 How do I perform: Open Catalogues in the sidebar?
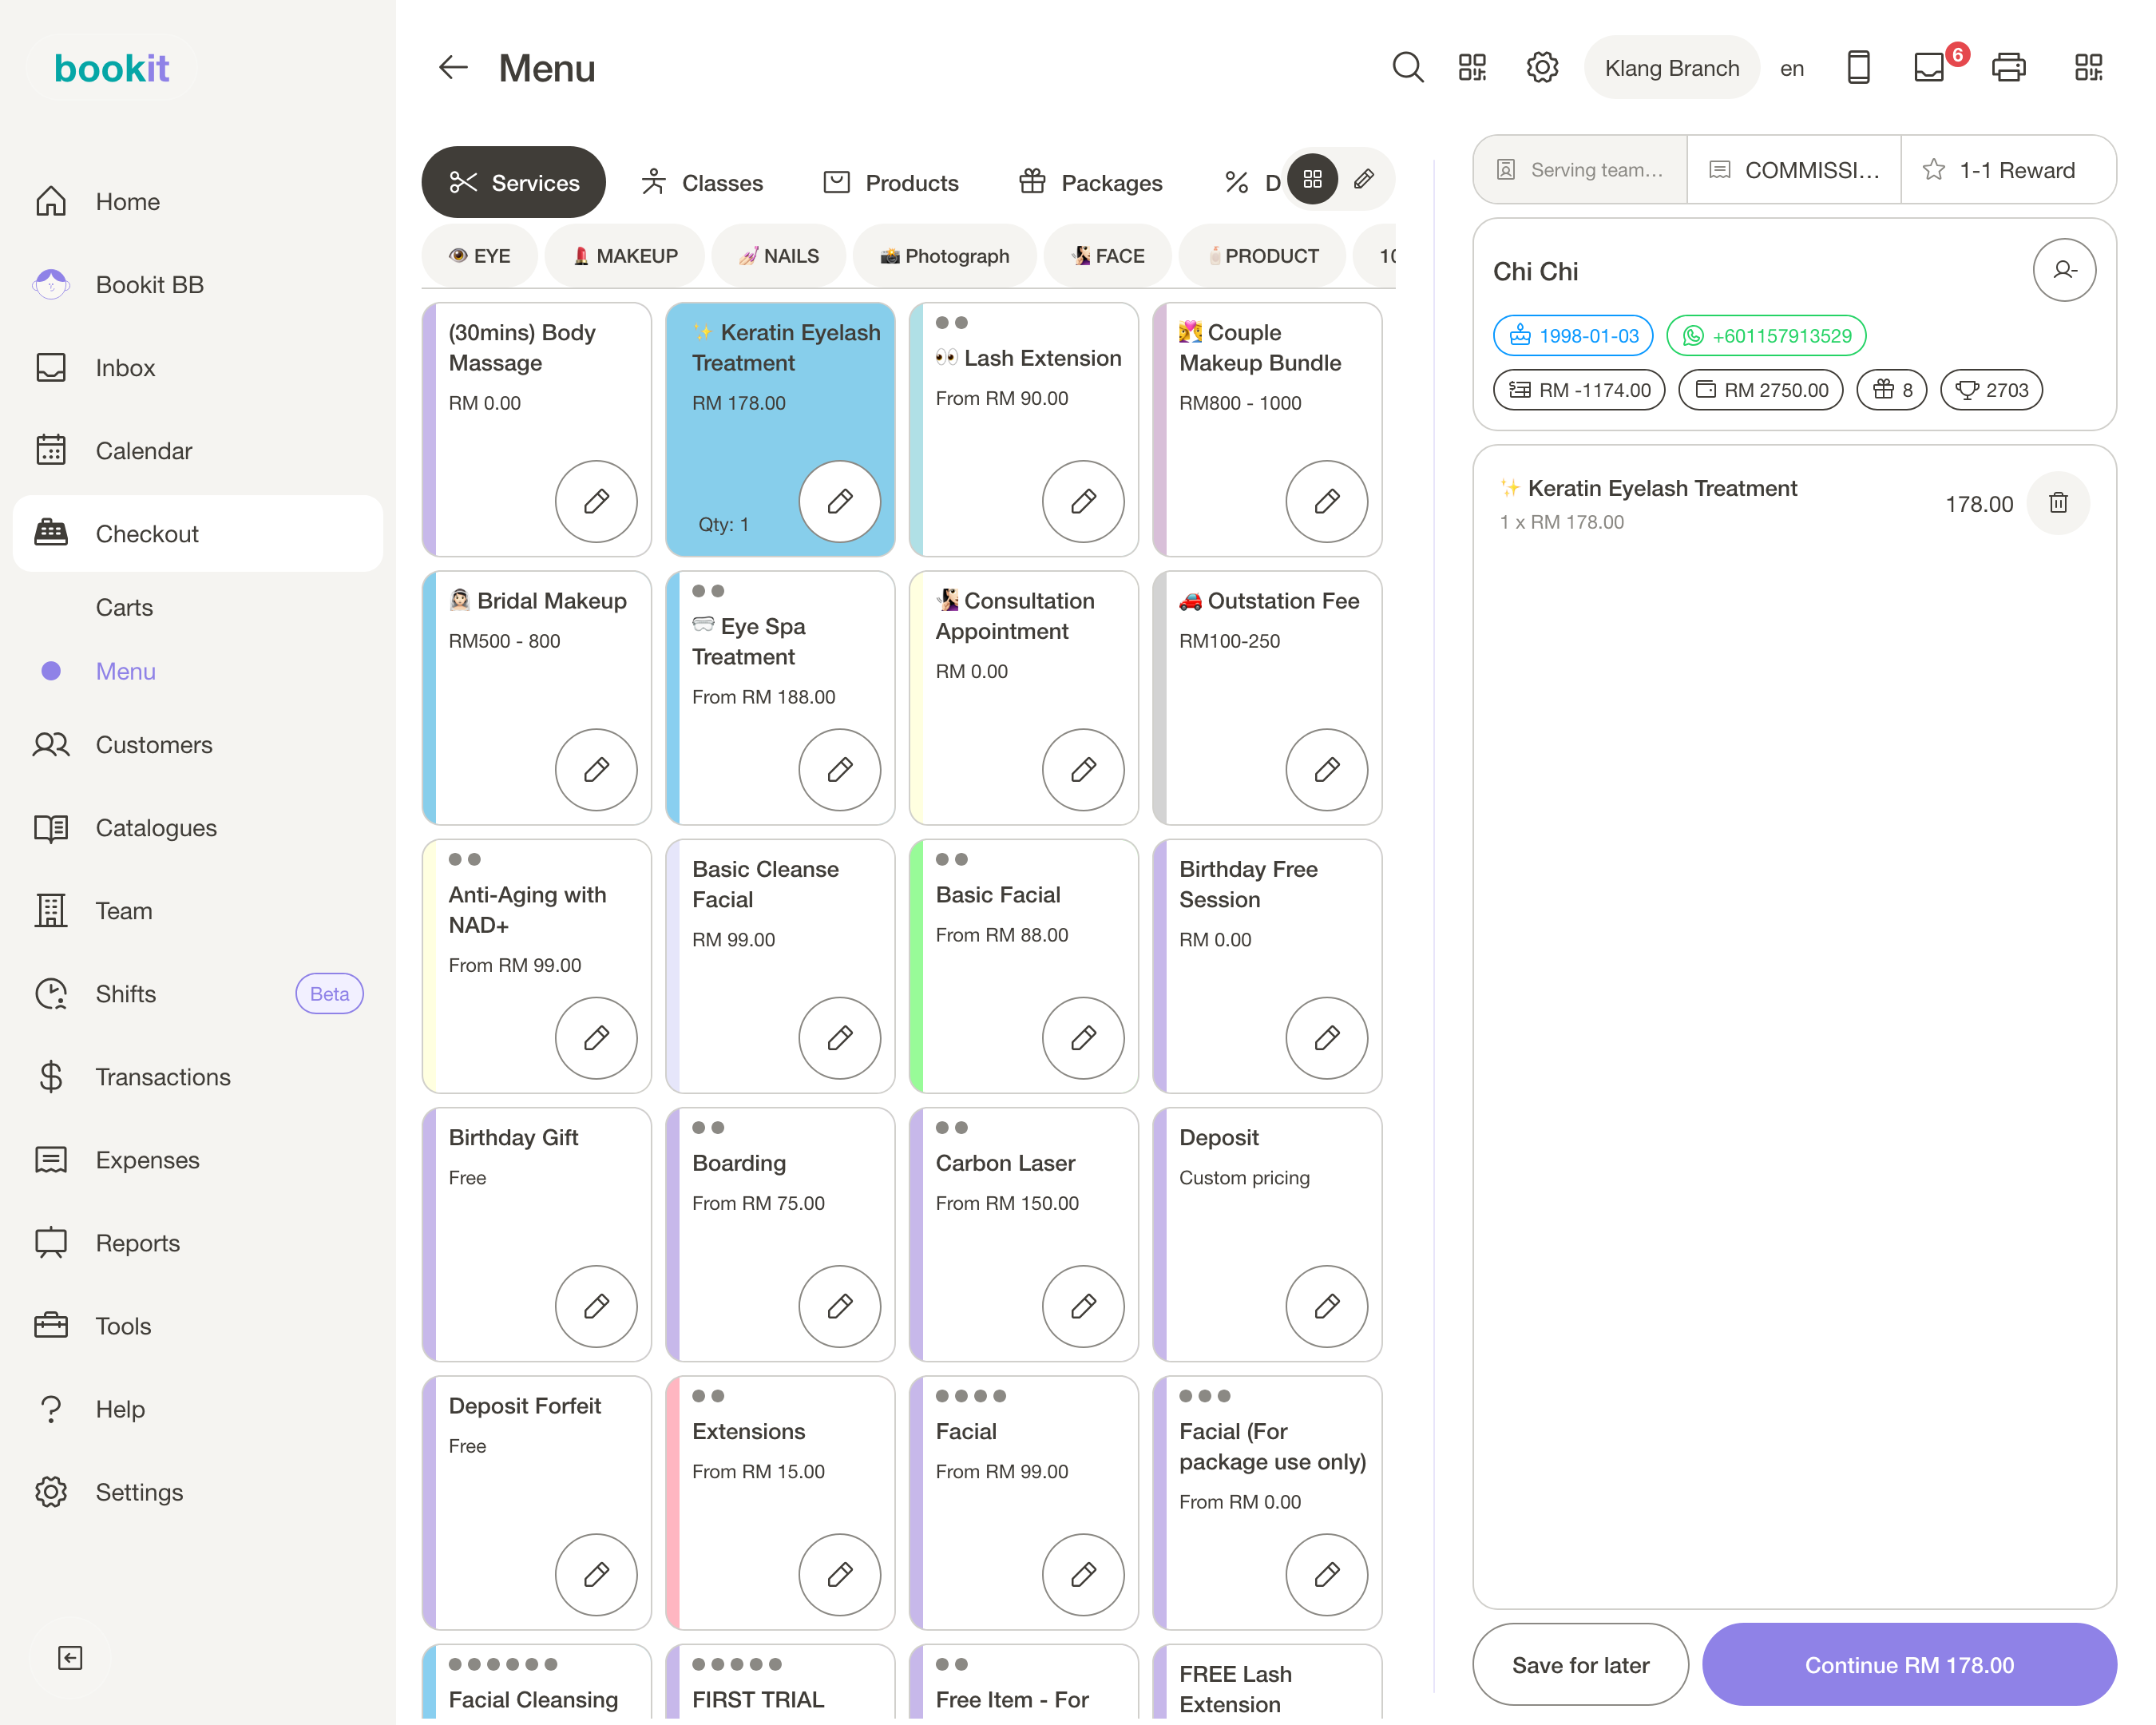pos(198,828)
